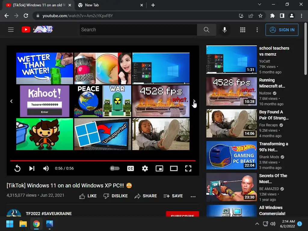Open Chrome extensions puzzle icon

click(272, 16)
